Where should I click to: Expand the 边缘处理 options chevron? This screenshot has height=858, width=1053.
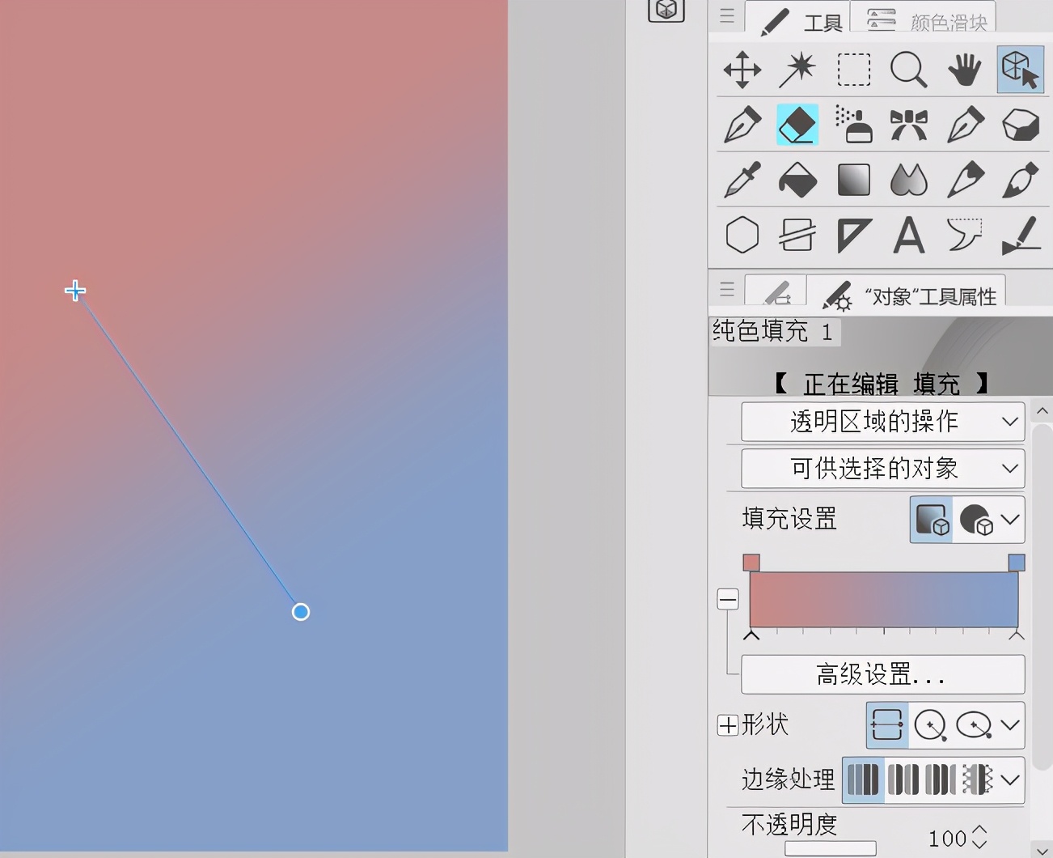[x=1010, y=779]
